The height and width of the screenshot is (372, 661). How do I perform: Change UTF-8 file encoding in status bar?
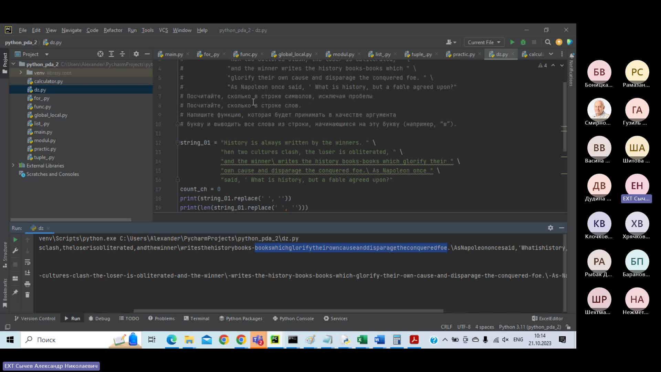point(464,327)
